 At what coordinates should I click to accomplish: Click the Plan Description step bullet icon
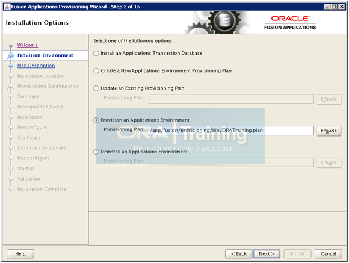(11, 66)
